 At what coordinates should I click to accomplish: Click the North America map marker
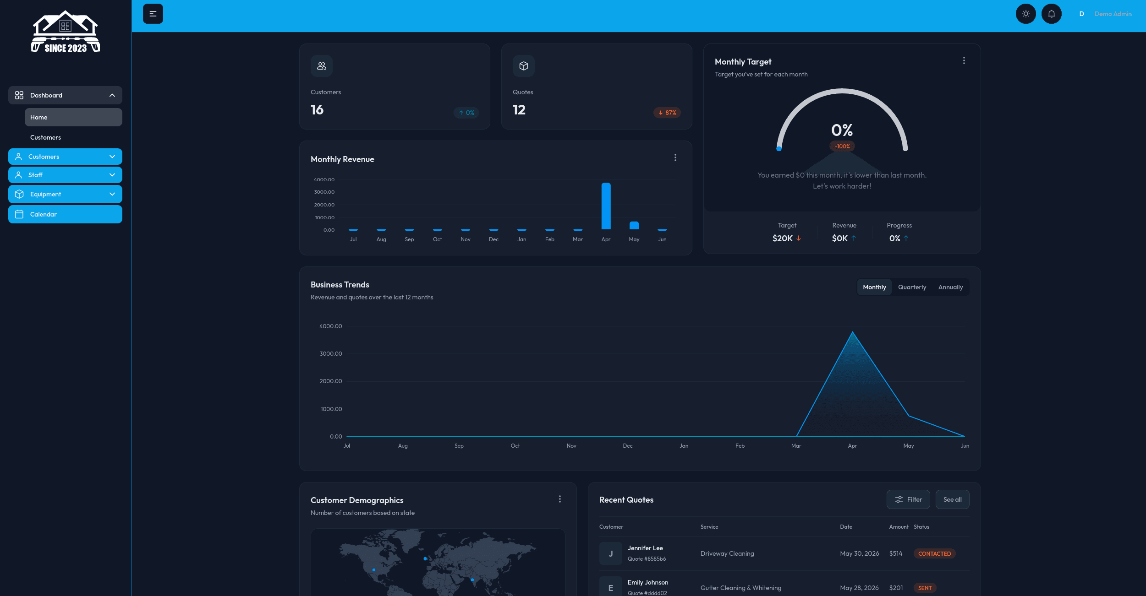coord(374,570)
